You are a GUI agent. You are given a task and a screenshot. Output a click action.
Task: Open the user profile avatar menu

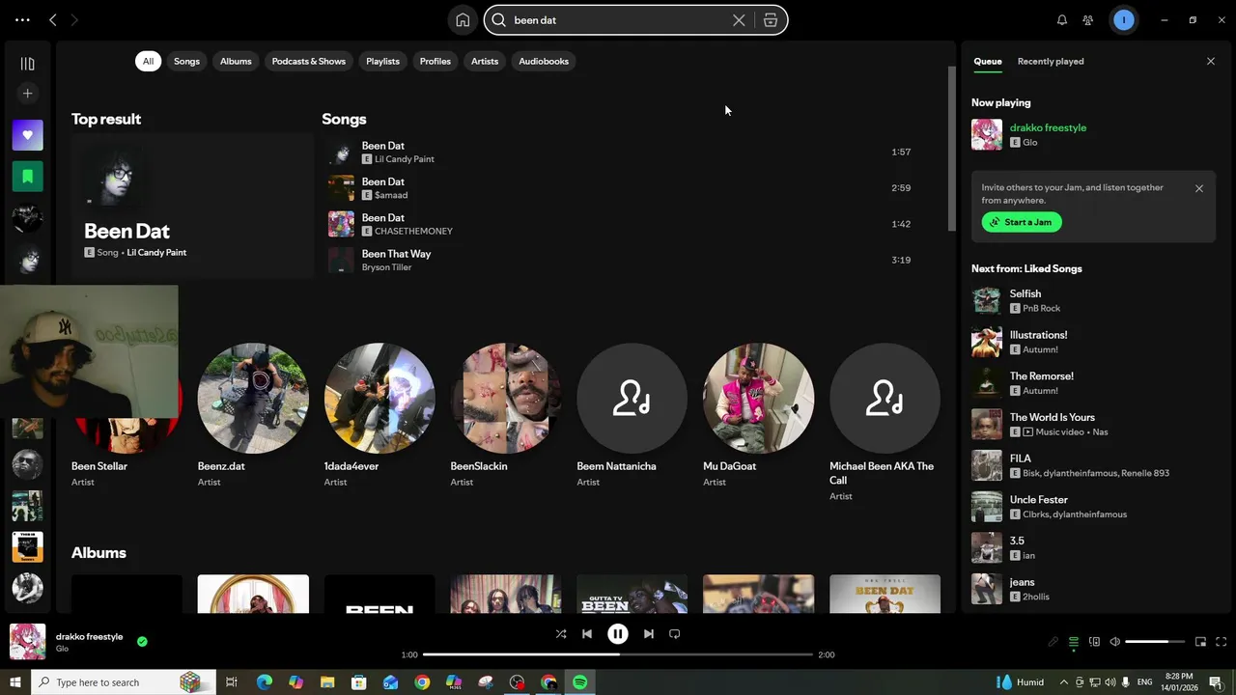tap(1123, 20)
